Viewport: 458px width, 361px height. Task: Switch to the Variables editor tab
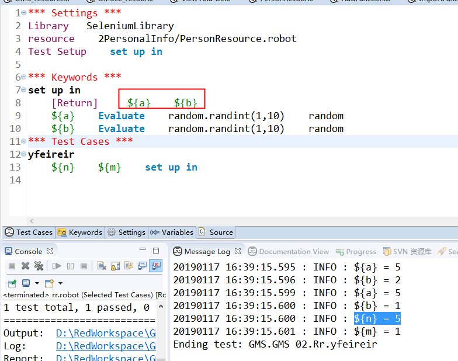(x=172, y=232)
